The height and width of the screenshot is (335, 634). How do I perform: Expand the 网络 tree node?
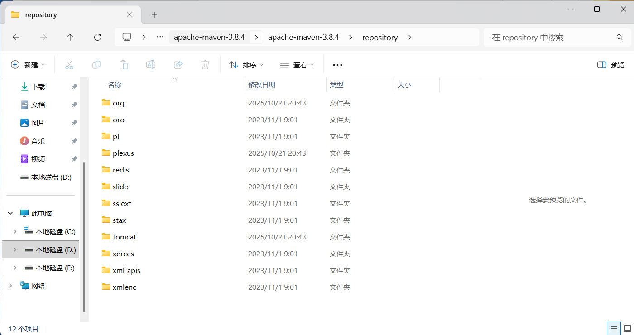tap(10, 286)
